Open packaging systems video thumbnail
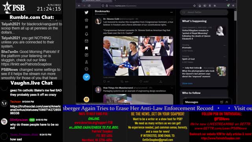This screenshot has height=142, width=252. (x=138, y=99)
